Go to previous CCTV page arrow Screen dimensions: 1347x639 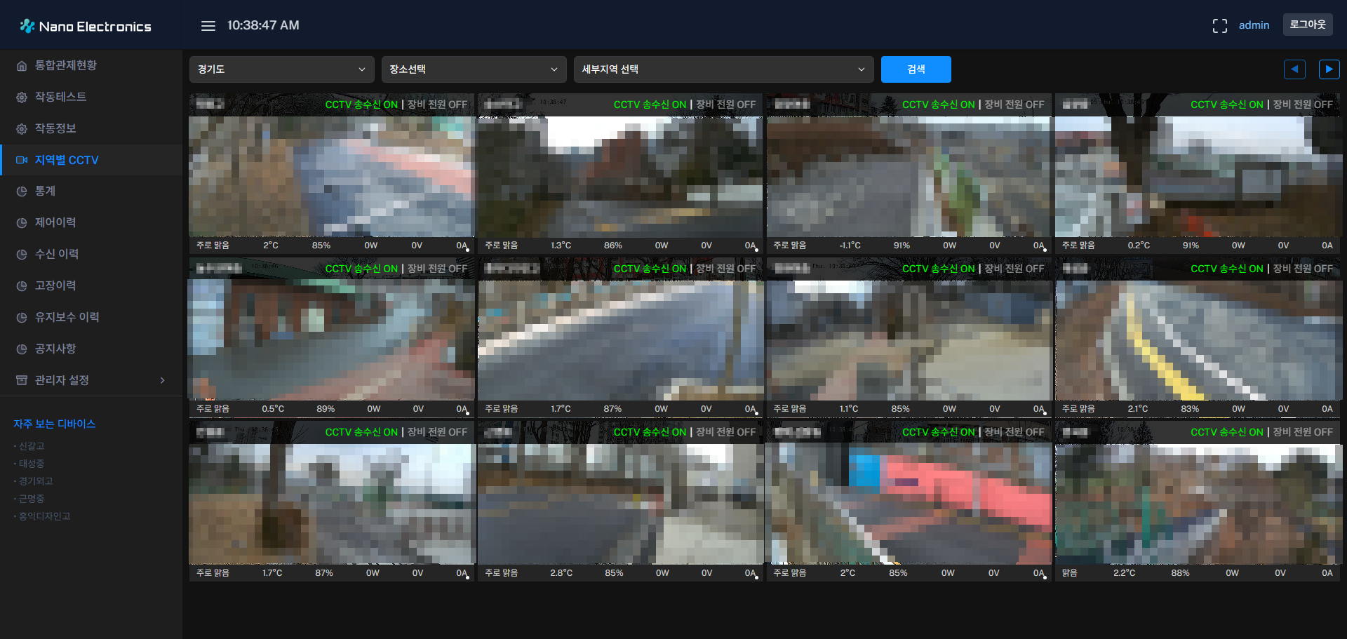pos(1294,69)
